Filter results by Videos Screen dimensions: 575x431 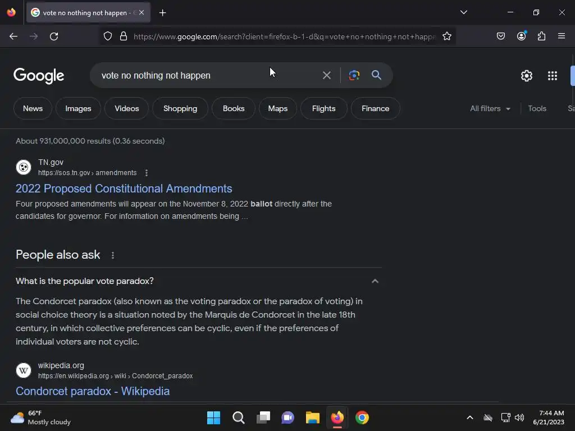pyautogui.click(x=127, y=108)
